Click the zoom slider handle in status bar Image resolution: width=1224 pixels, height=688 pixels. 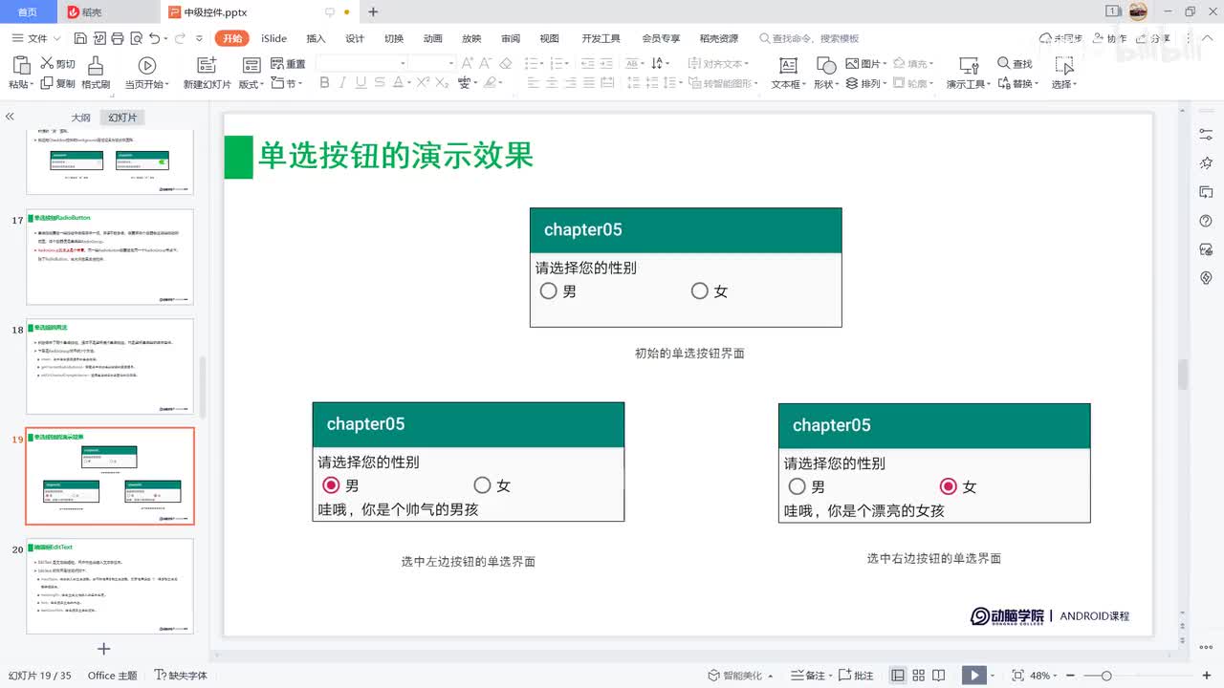point(1106,676)
